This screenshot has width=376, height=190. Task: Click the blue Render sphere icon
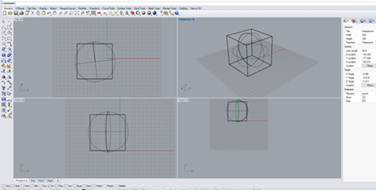pyautogui.click(x=155, y=13)
